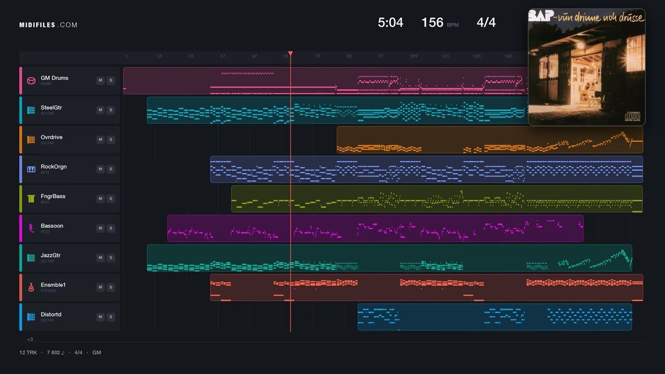665x374 pixels.
Task: Solo the SteelGtr track
Action: point(111,110)
